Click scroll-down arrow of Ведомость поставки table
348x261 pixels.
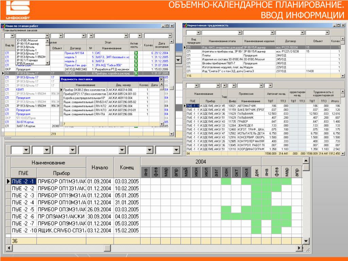pos(161,124)
